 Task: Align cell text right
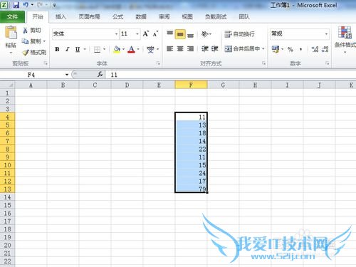click(190, 49)
